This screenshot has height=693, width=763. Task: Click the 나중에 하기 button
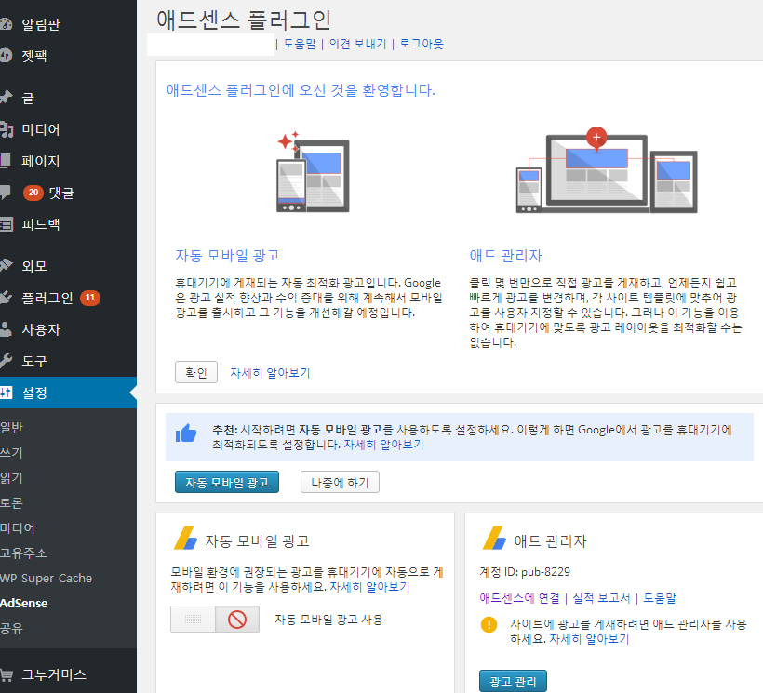click(340, 482)
